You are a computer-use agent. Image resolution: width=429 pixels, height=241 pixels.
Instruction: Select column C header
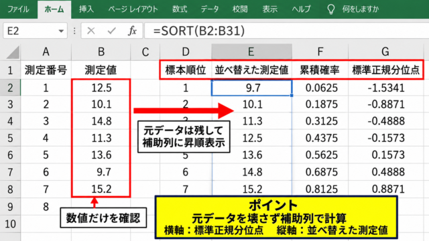click(x=145, y=52)
